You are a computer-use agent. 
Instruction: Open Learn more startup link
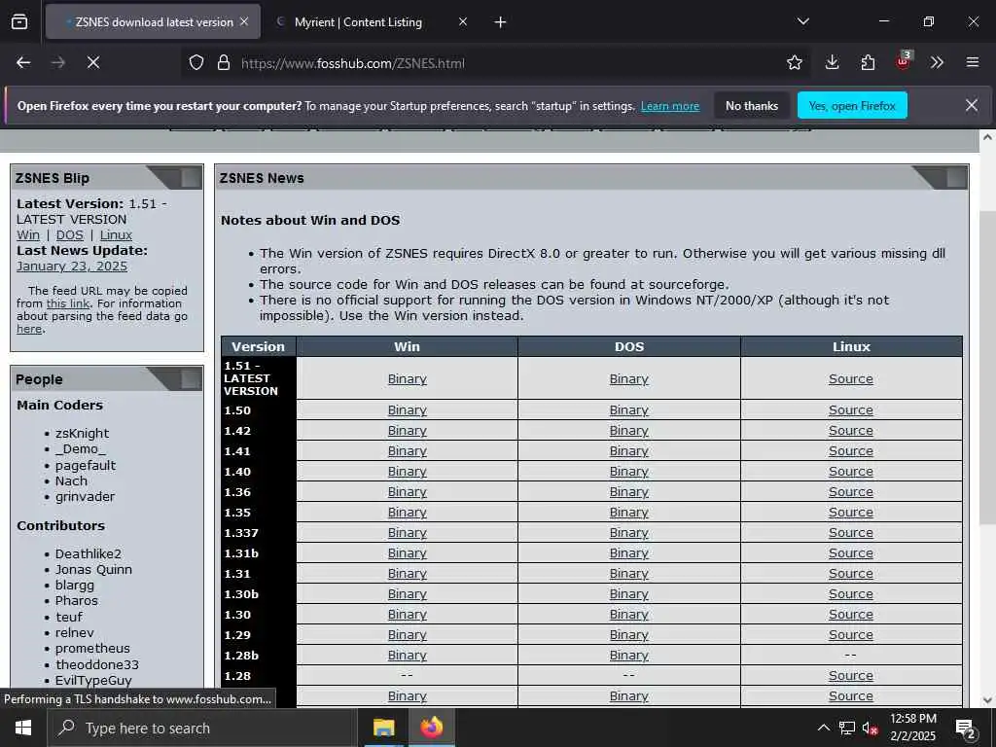click(x=670, y=106)
